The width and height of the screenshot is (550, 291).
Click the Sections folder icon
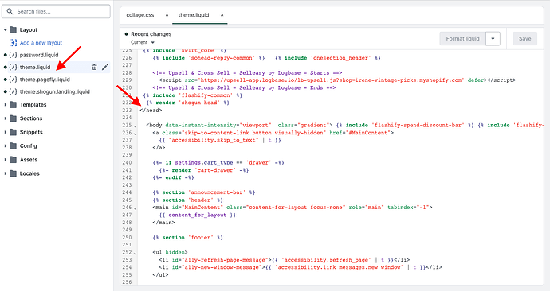(13, 118)
